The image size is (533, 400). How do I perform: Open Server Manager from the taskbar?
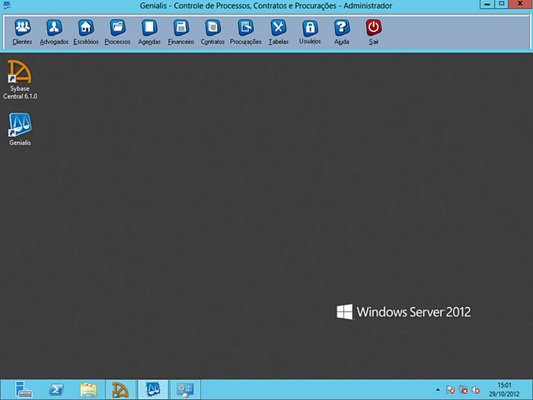click(x=24, y=389)
